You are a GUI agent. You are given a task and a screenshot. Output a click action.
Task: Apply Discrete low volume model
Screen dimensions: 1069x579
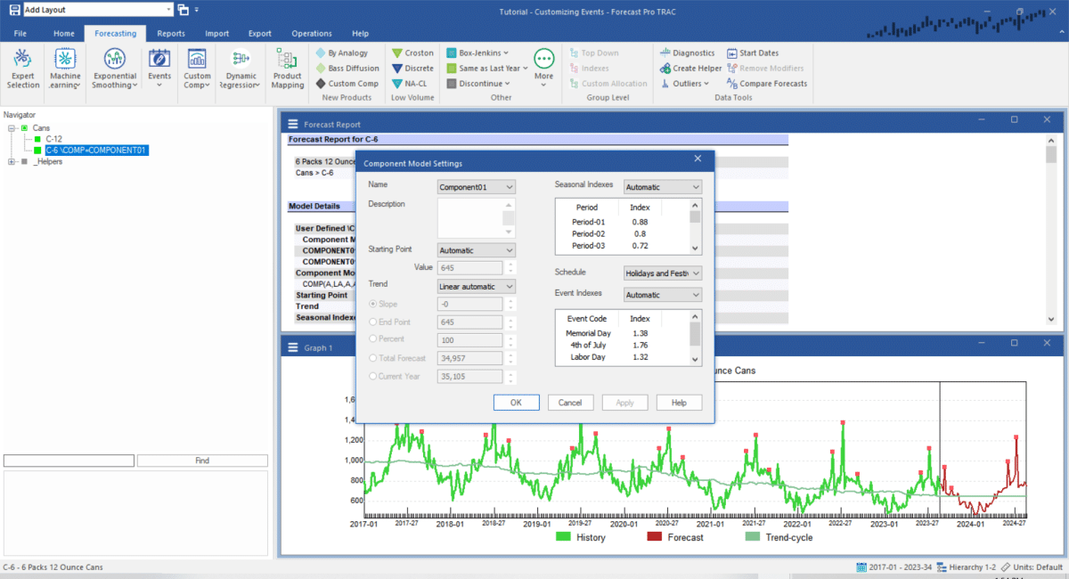(413, 68)
